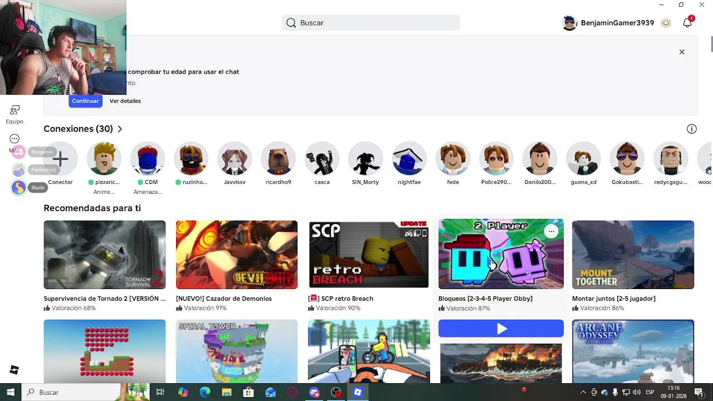Image resolution: width=713 pixels, height=401 pixels.
Task: Open SCP retro Breach title
Action: pyautogui.click(x=340, y=299)
